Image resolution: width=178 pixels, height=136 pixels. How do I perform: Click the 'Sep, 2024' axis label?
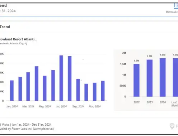[x=78, y=106]
